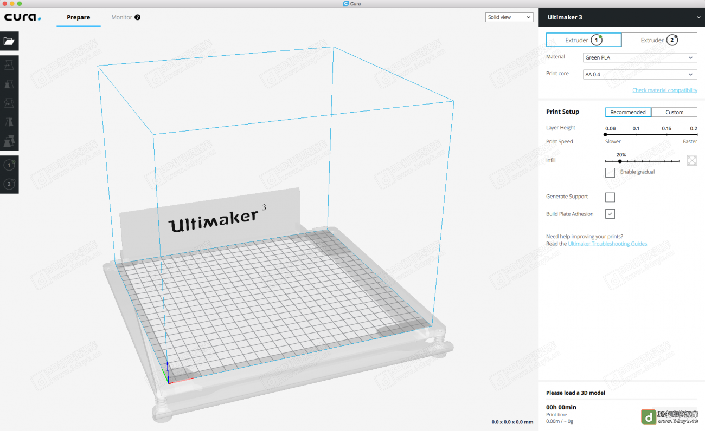
Task: Click the 20% infill value label
Action: [x=621, y=155]
